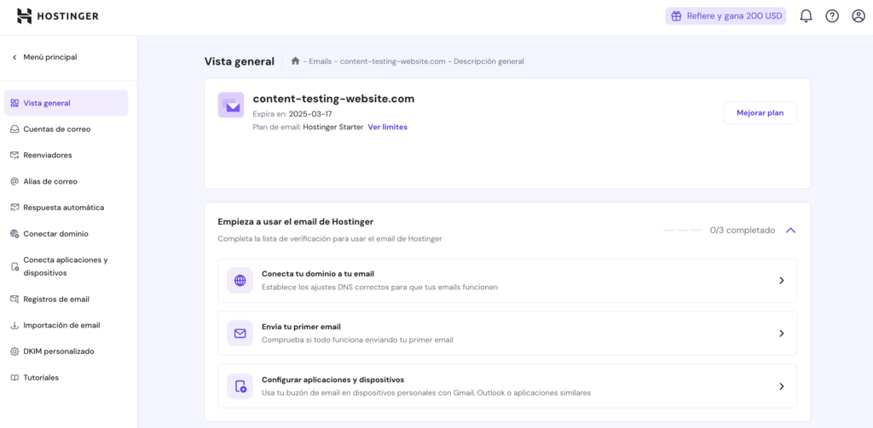873x428 pixels.
Task: Open the notifications bell
Action: tap(806, 16)
